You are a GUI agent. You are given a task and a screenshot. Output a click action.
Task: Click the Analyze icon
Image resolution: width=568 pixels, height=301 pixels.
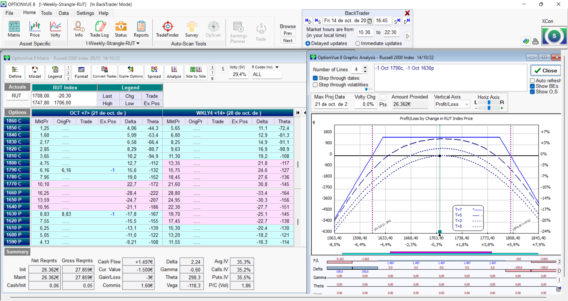tap(174, 72)
